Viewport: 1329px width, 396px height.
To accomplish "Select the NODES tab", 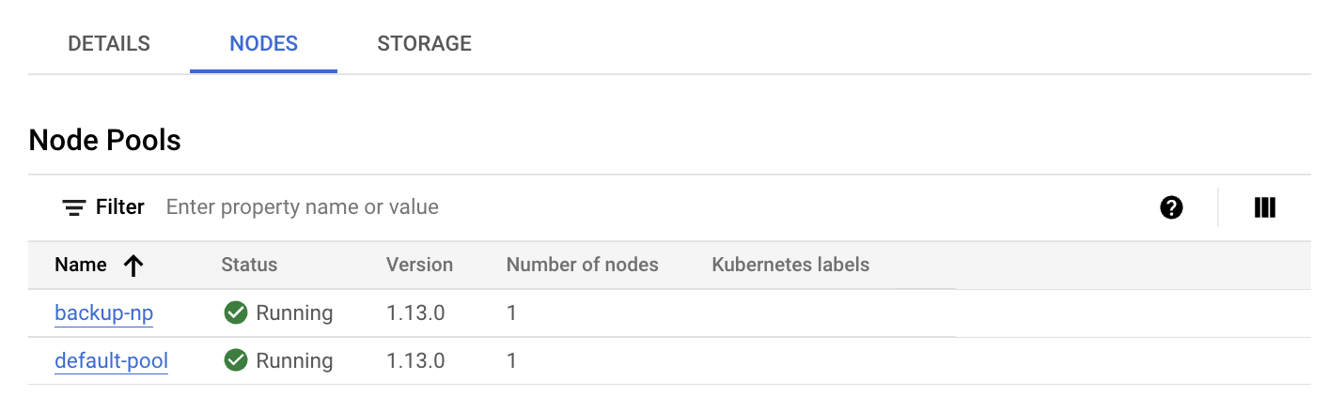I will click(x=263, y=44).
